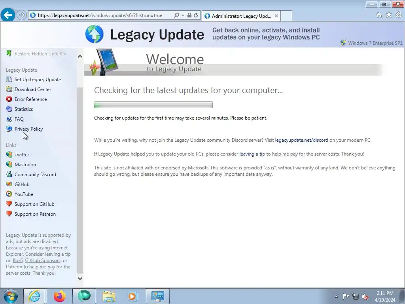
Task: Open the Windows Start button
Action: point(11,296)
